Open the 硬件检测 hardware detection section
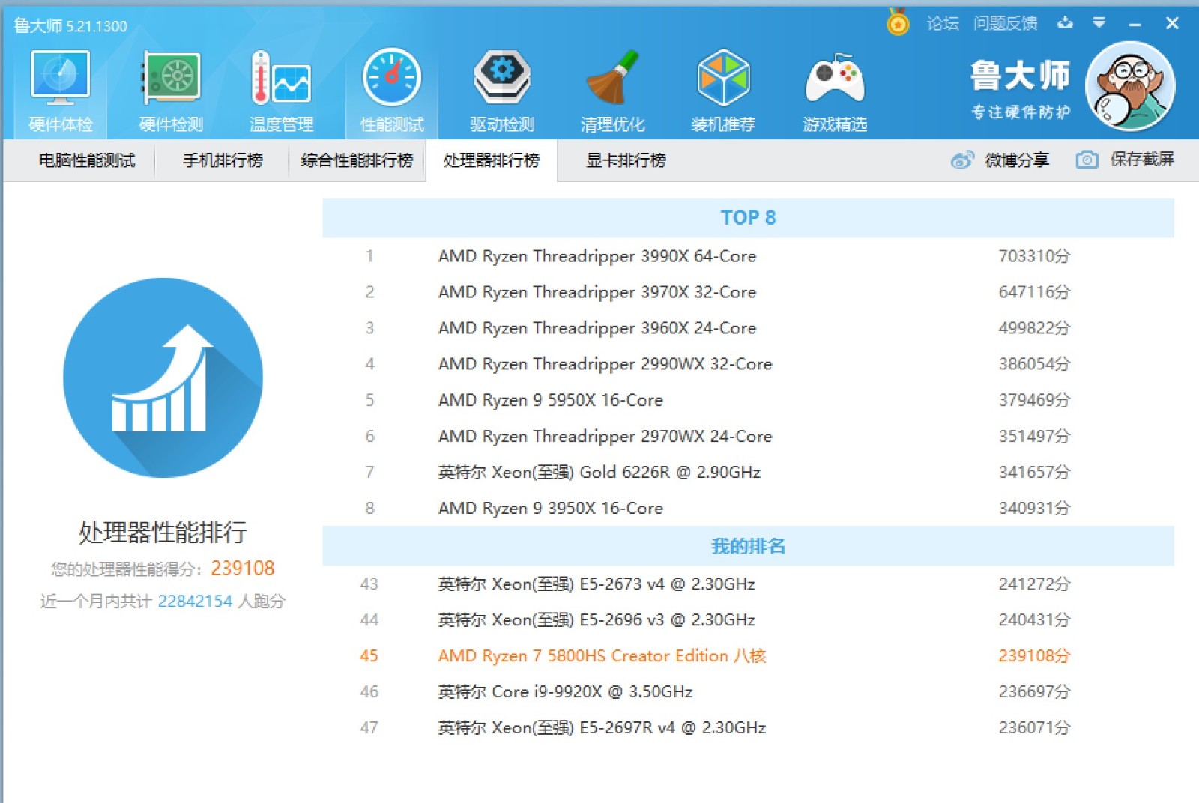This screenshot has height=803, width=1199. 171,91
